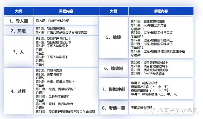Select '第14课: 敏捷宣言和原则' text
The width and height of the screenshot is (203, 119).
[x=148, y=22]
